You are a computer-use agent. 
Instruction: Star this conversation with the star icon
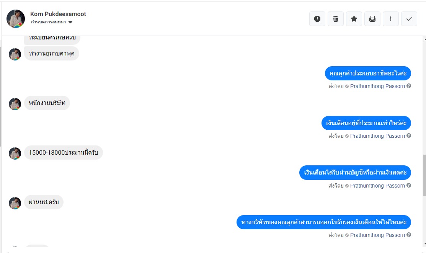(354, 19)
